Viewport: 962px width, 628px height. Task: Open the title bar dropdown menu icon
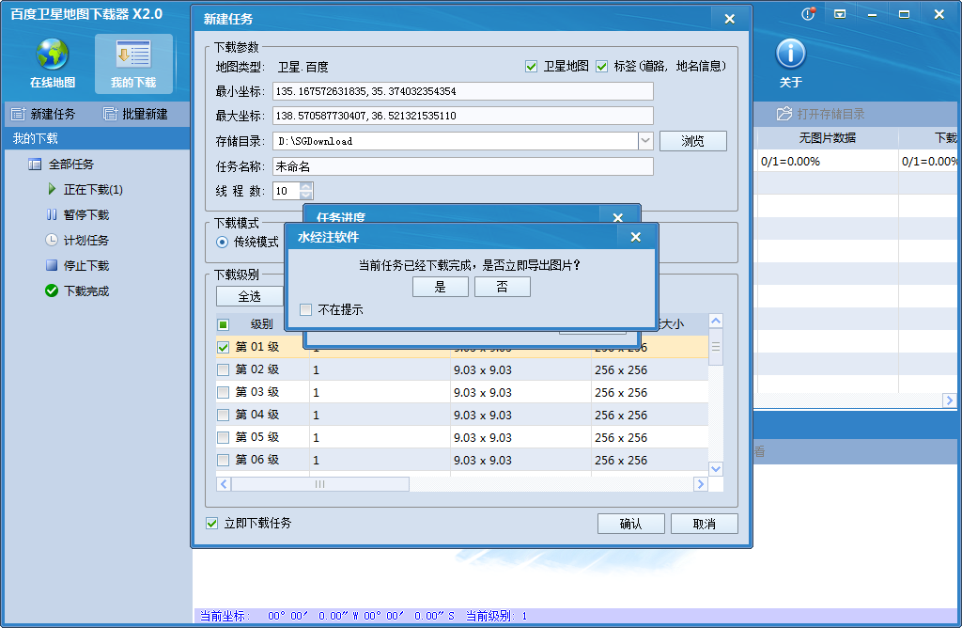click(x=840, y=13)
